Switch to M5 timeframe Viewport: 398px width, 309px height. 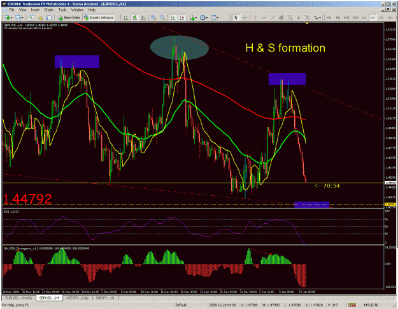(x=338, y=18)
